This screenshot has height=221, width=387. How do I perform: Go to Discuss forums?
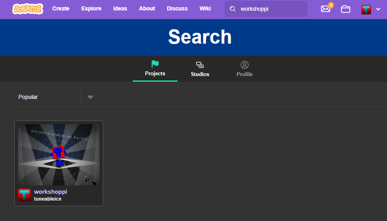(177, 9)
